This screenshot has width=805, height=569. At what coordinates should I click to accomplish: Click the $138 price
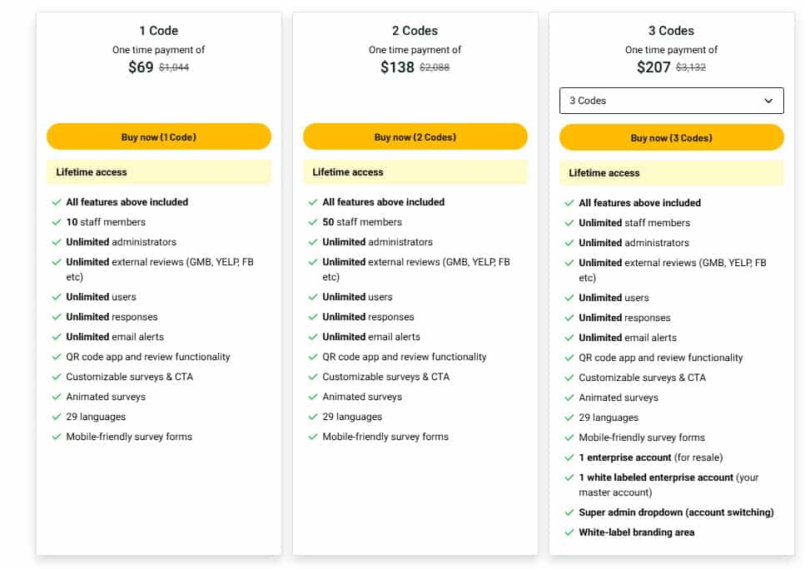point(397,67)
